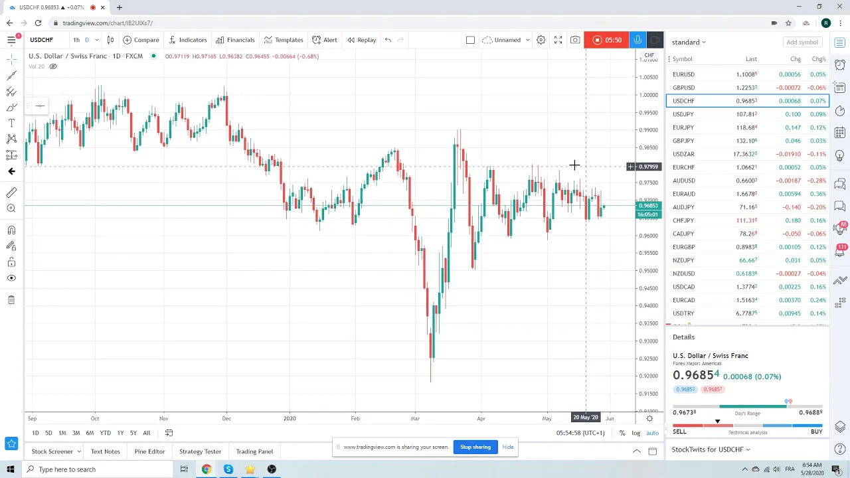Screen dimensions: 850x478
Task: Expand StockTwits for USDCHF dropdown
Action: [748, 449]
